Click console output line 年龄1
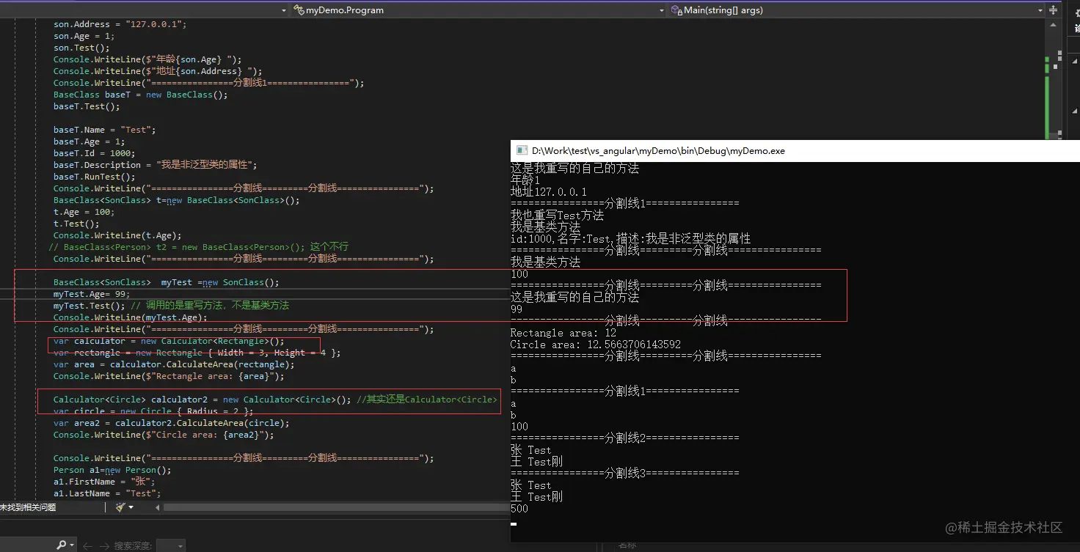The image size is (1080, 552). pyautogui.click(x=525, y=180)
